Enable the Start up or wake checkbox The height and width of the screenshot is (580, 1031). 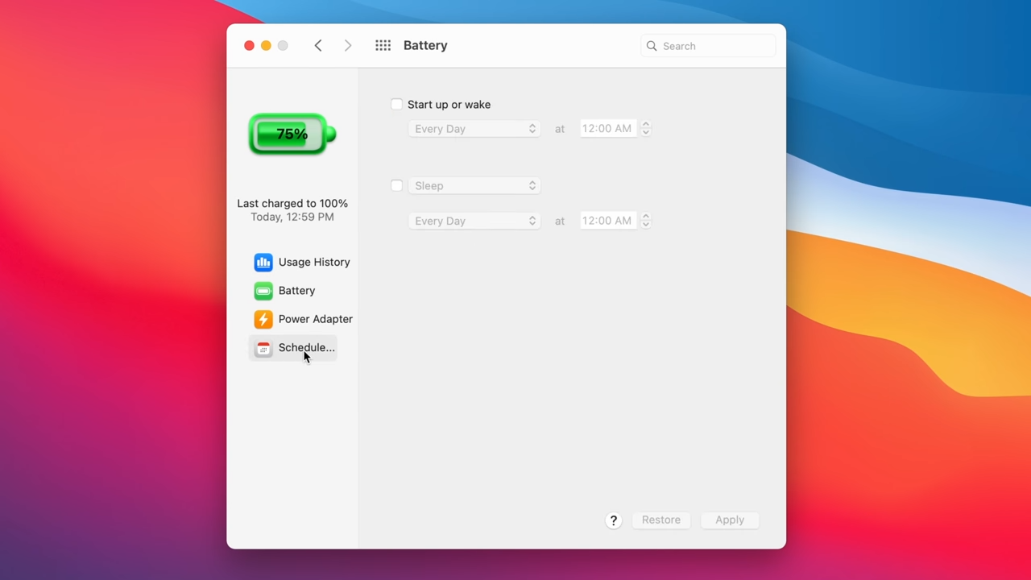pos(396,104)
